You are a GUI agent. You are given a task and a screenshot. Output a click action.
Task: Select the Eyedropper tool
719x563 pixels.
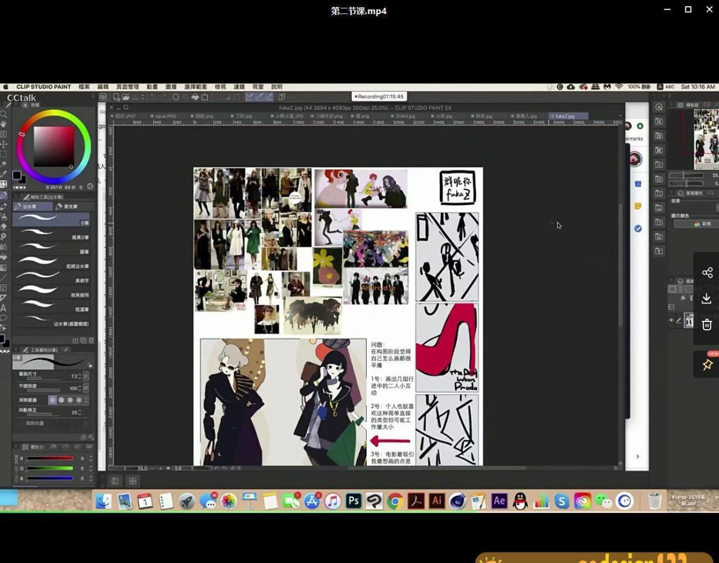pyautogui.click(x=4, y=174)
